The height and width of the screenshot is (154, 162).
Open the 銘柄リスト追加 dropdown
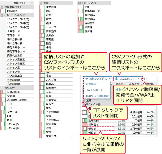97,79
